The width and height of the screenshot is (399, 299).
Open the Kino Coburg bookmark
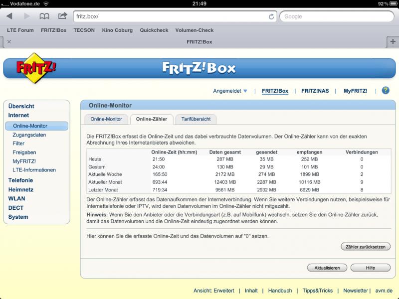(117, 30)
